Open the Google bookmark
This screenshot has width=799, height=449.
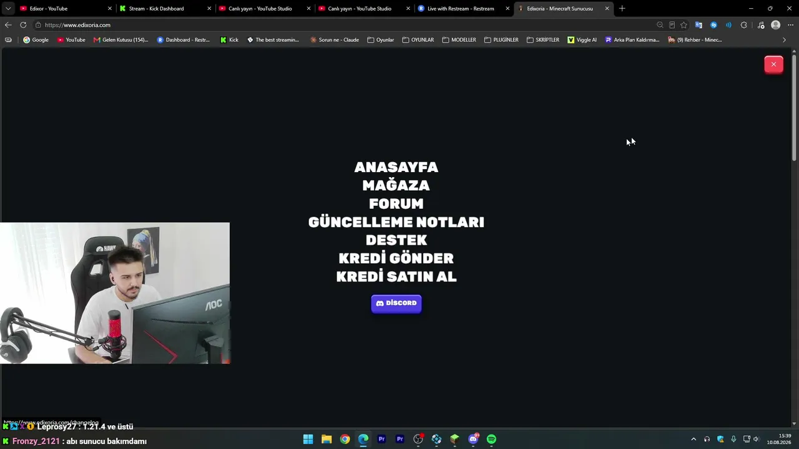(36, 40)
